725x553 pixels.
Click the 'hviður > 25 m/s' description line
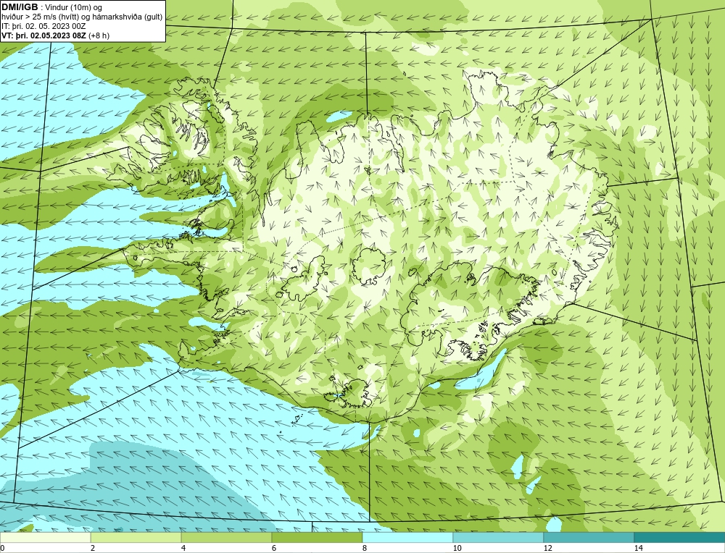[82, 17]
